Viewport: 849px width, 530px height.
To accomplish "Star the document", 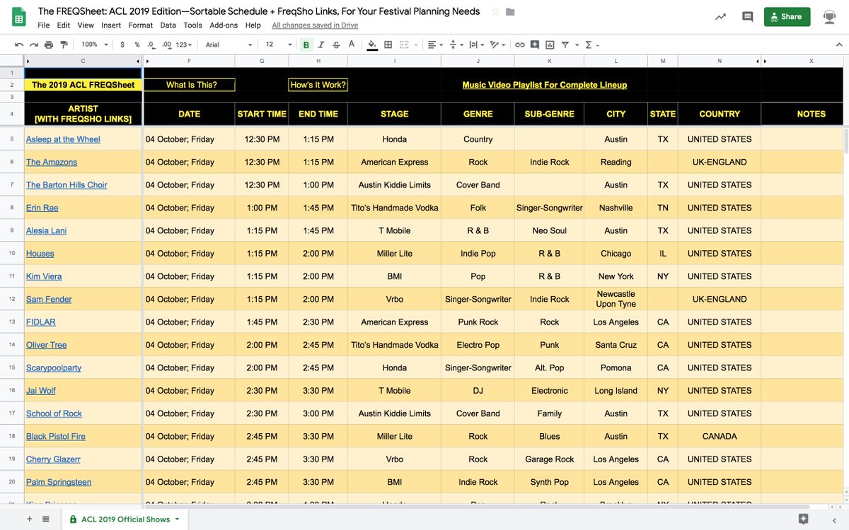I will tap(495, 11).
